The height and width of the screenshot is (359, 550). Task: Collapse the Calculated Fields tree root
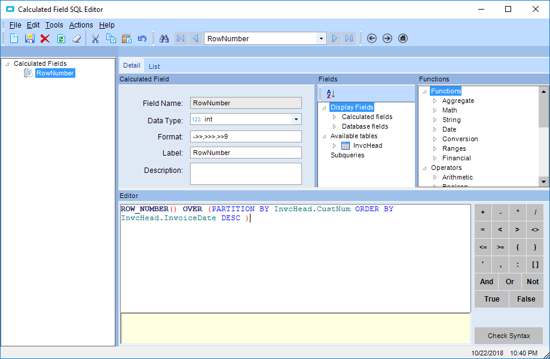[7, 64]
